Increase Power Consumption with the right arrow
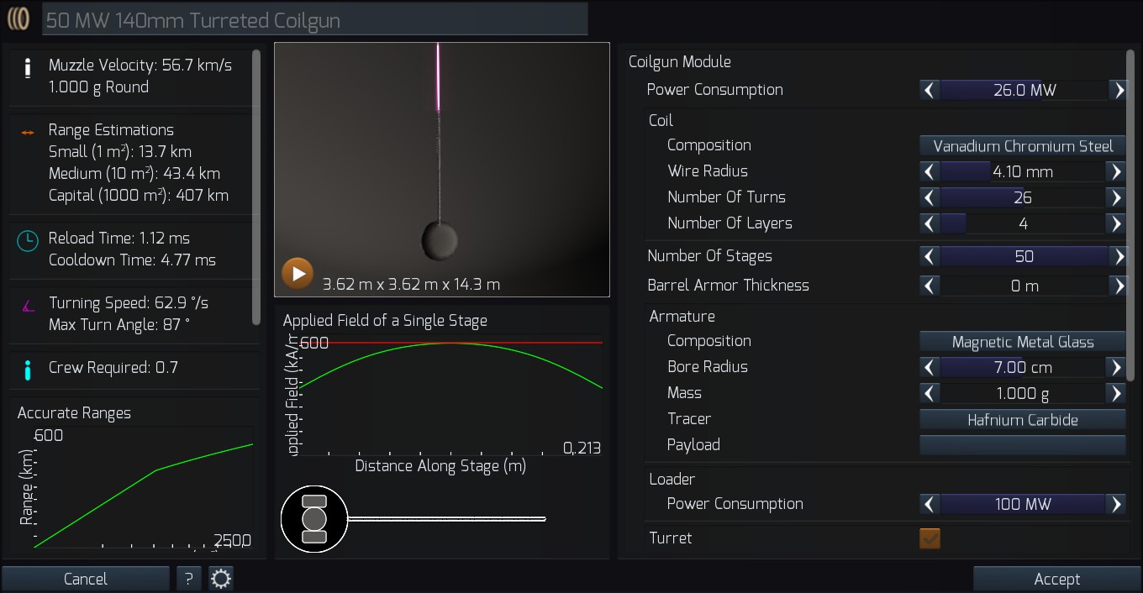Viewport: 1143px width, 593px height. tap(1117, 90)
